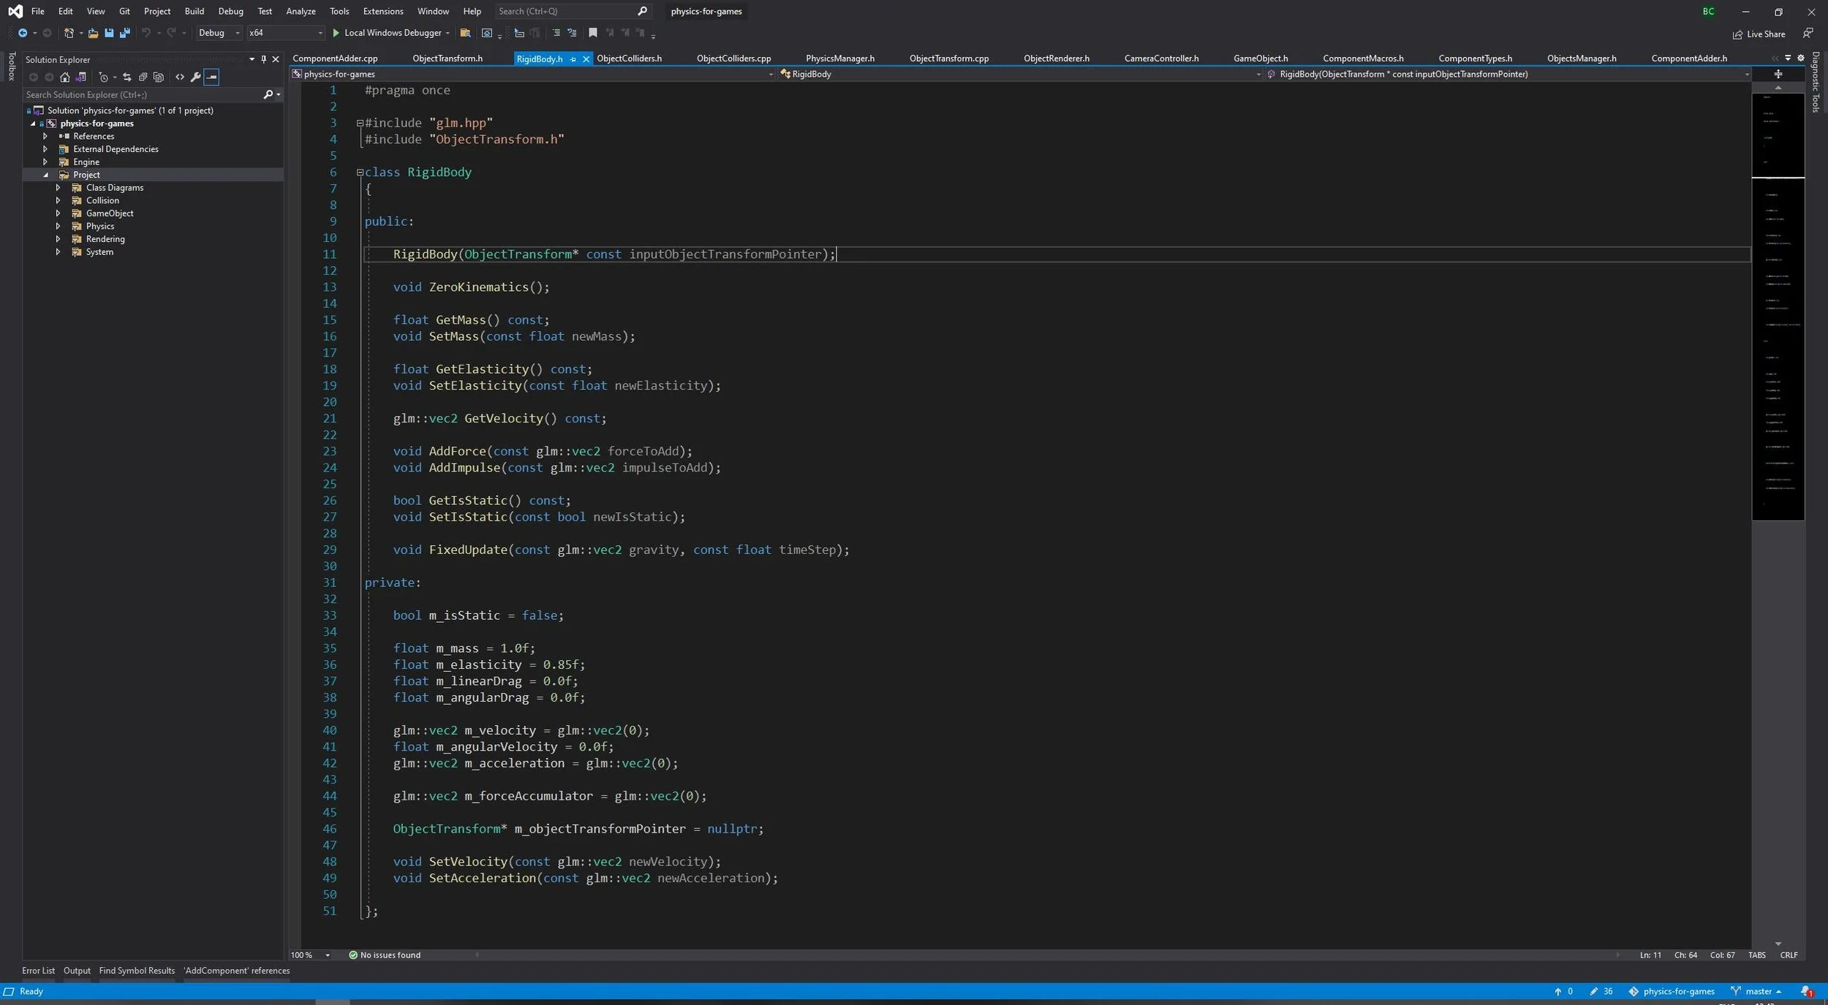Toggle auto-hide pin of Solution Explorer
The height and width of the screenshot is (1005, 1828).
tap(264, 59)
